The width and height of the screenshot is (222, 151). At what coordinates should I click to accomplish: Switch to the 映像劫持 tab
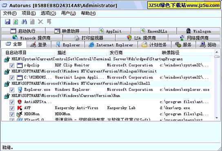pyautogui.click(x=67, y=31)
